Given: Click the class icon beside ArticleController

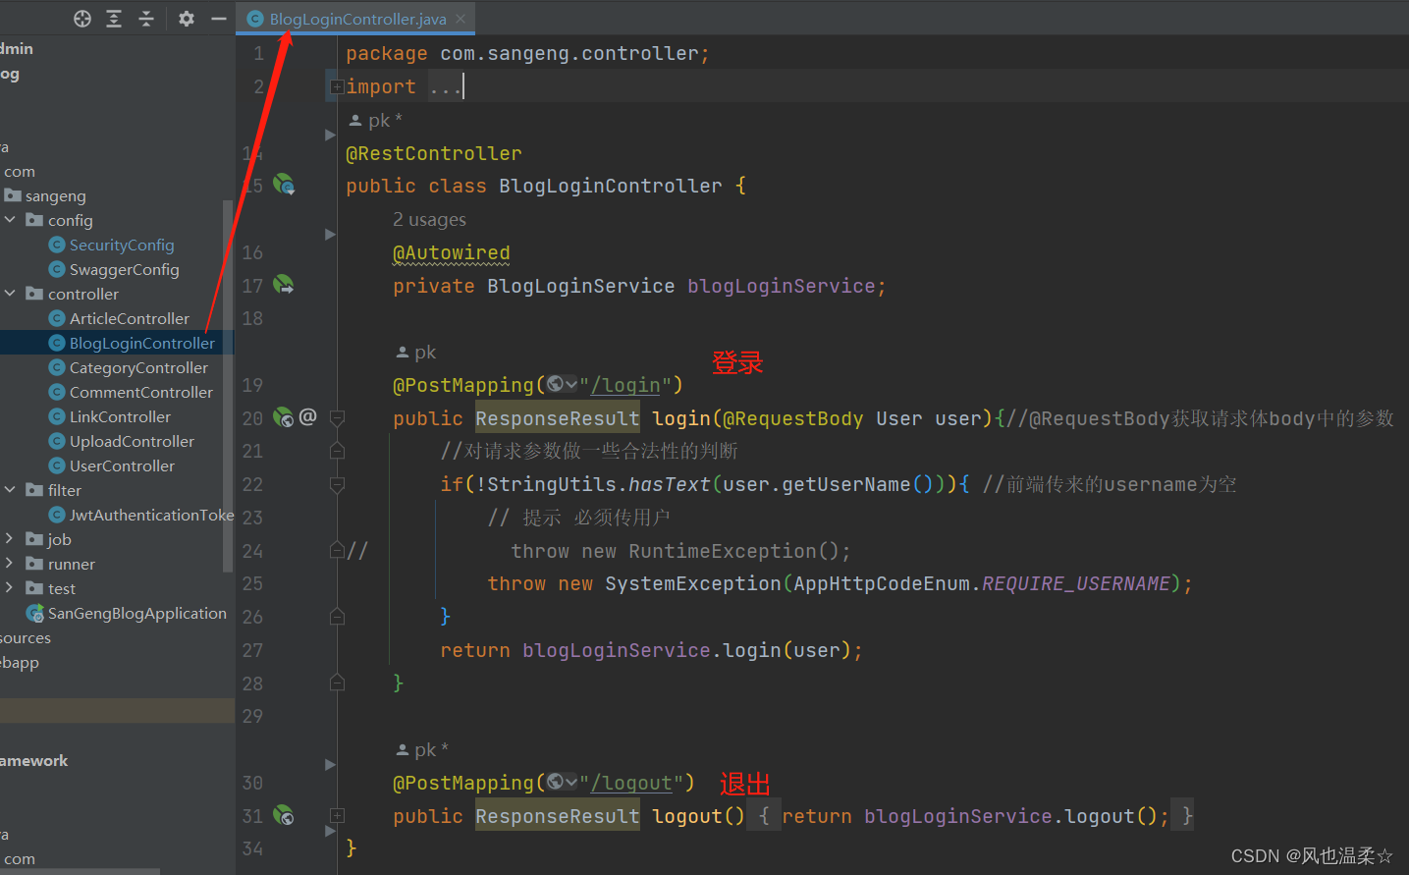Looking at the screenshot, I should [57, 318].
